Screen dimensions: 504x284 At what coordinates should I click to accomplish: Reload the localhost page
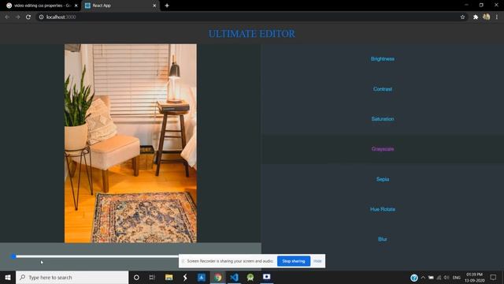pos(28,17)
